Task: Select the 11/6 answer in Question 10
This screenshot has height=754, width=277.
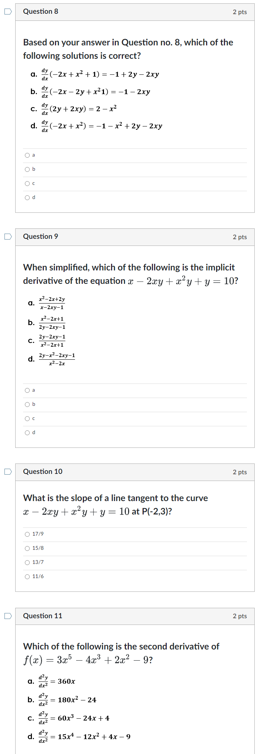Action: 26,576
